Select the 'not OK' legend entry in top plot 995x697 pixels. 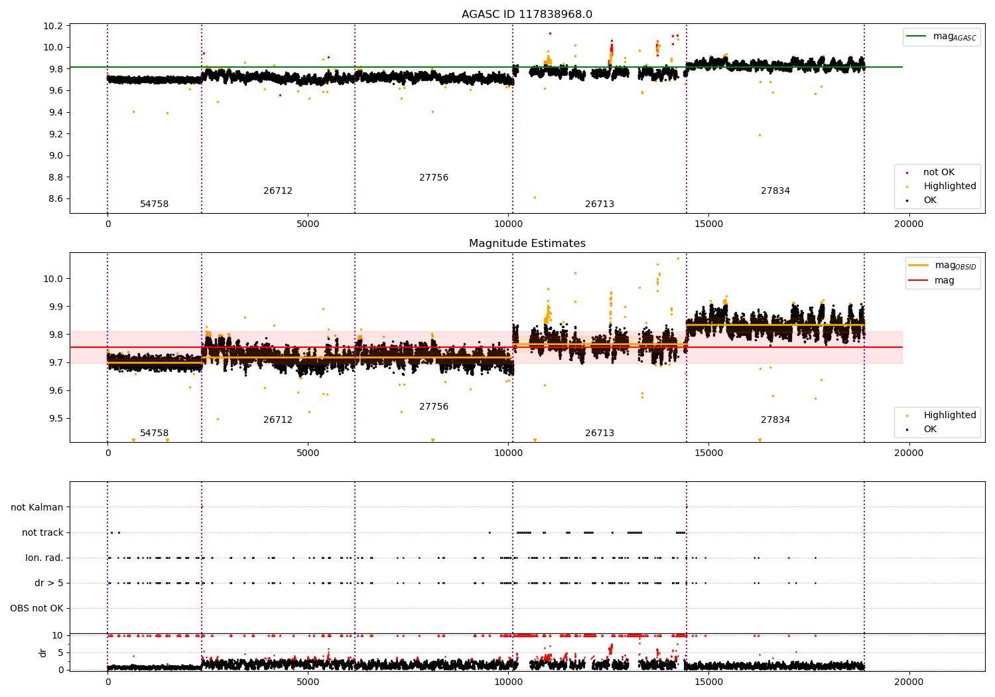[939, 173]
